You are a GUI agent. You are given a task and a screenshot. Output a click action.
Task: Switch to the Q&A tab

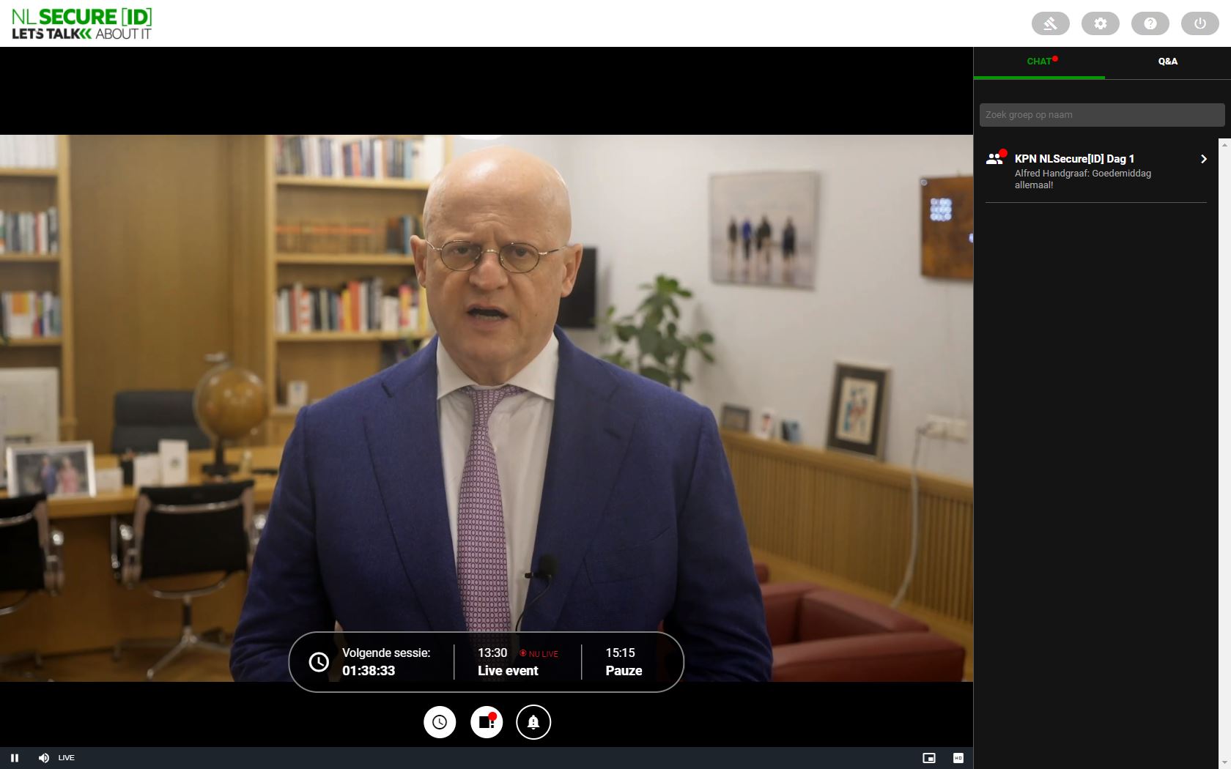point(1167,62)
